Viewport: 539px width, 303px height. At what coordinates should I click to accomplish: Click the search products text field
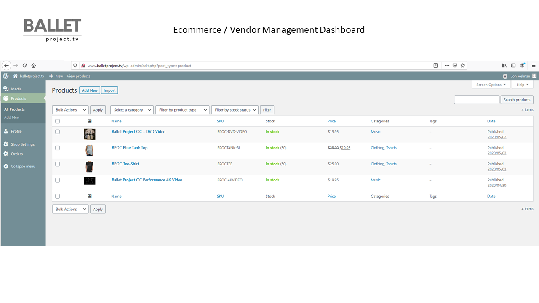[x=476, y=100]
